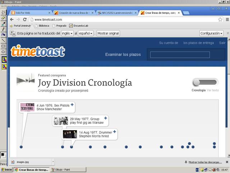Click the Warsaw gig event thumbnail
The width and height of the screenshot is (230, 173).
[61, 121]
